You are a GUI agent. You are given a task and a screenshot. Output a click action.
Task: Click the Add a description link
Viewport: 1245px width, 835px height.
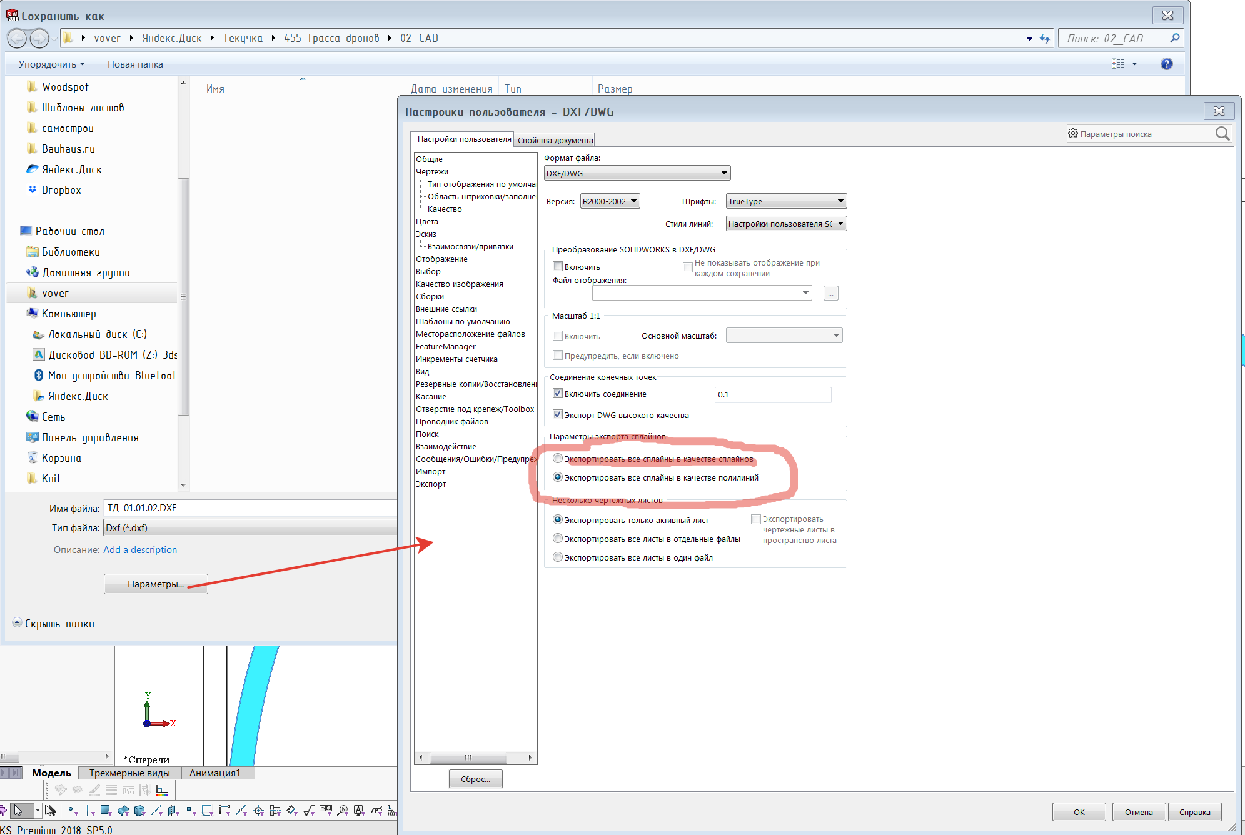(x=140, y=550)
